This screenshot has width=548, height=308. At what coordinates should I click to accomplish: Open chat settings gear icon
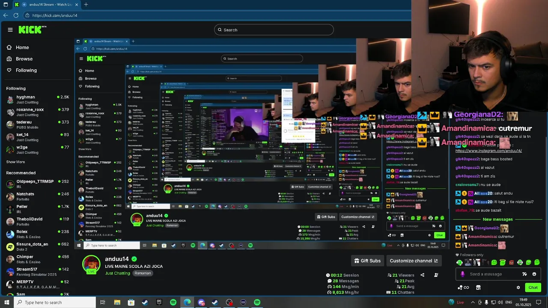(518, 287)
